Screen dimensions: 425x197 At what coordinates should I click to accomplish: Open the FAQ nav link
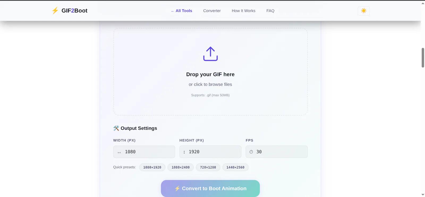270,11
